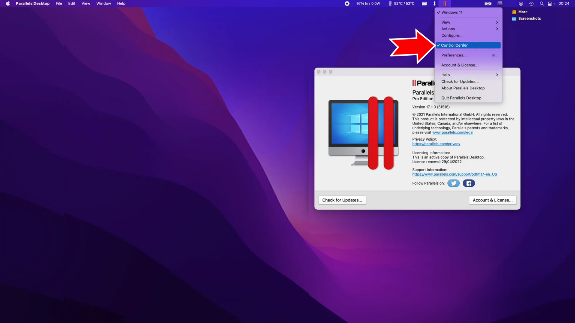The width and height of the screenshot is (575, 323).
Task: Open the Window menu
Action: pyautogui.click(x=104, y=3)
